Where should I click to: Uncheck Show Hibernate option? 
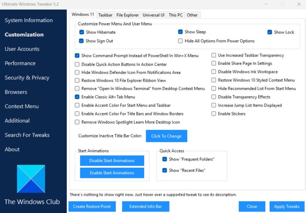pyautogui.click(x=82, y=32)
